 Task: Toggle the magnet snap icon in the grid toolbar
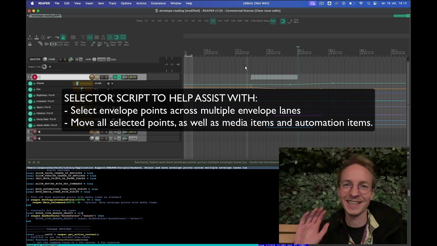(283, 21)
